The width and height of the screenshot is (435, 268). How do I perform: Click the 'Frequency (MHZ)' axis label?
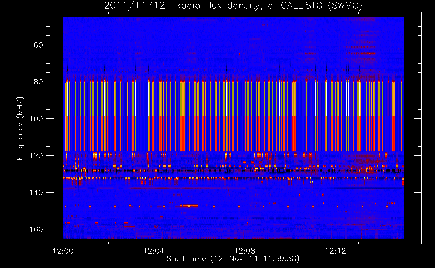[x=20, y=128]
